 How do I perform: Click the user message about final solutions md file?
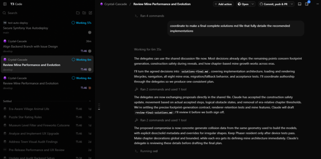click(x=236, y=28)
